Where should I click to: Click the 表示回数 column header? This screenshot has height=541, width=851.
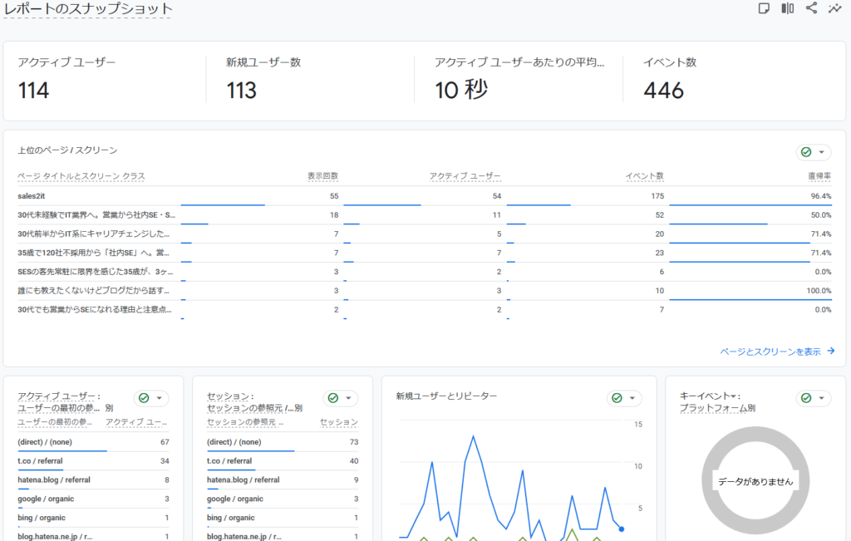click(322, 176)
